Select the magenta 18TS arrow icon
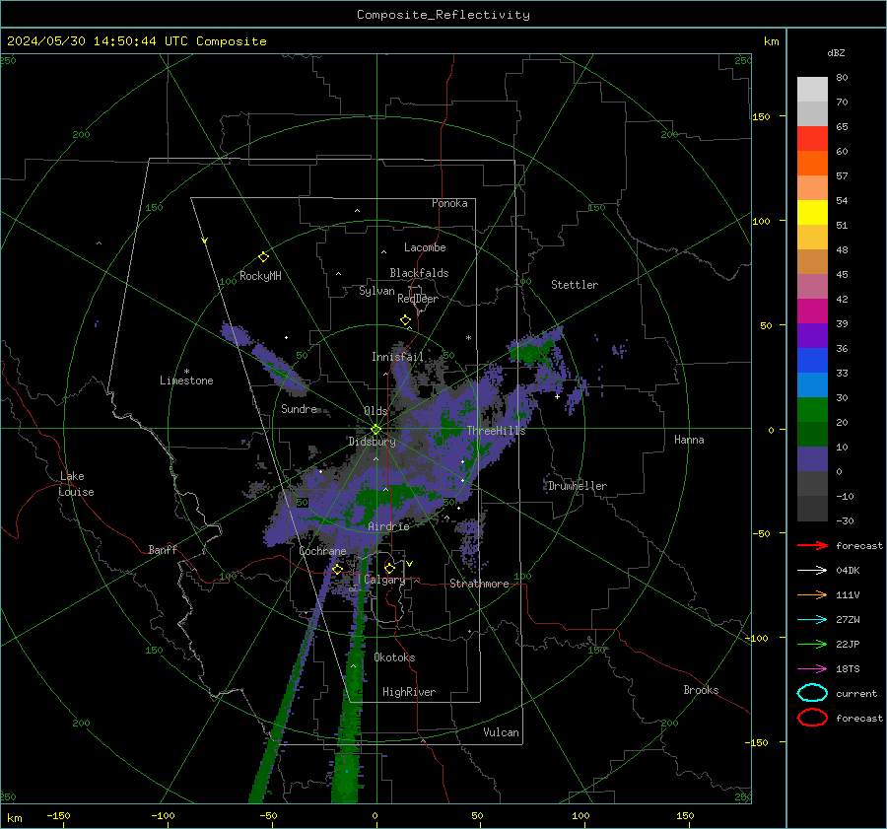This screenshot has width=887, height=829. (x=812, y=669)
